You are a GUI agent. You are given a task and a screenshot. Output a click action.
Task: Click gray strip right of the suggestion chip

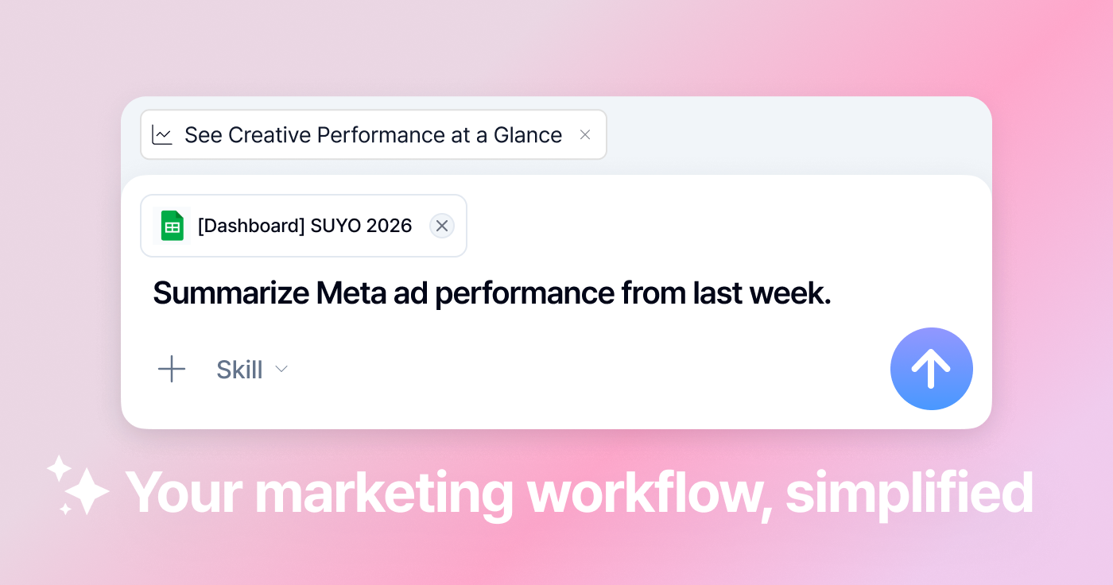(795, 135)
